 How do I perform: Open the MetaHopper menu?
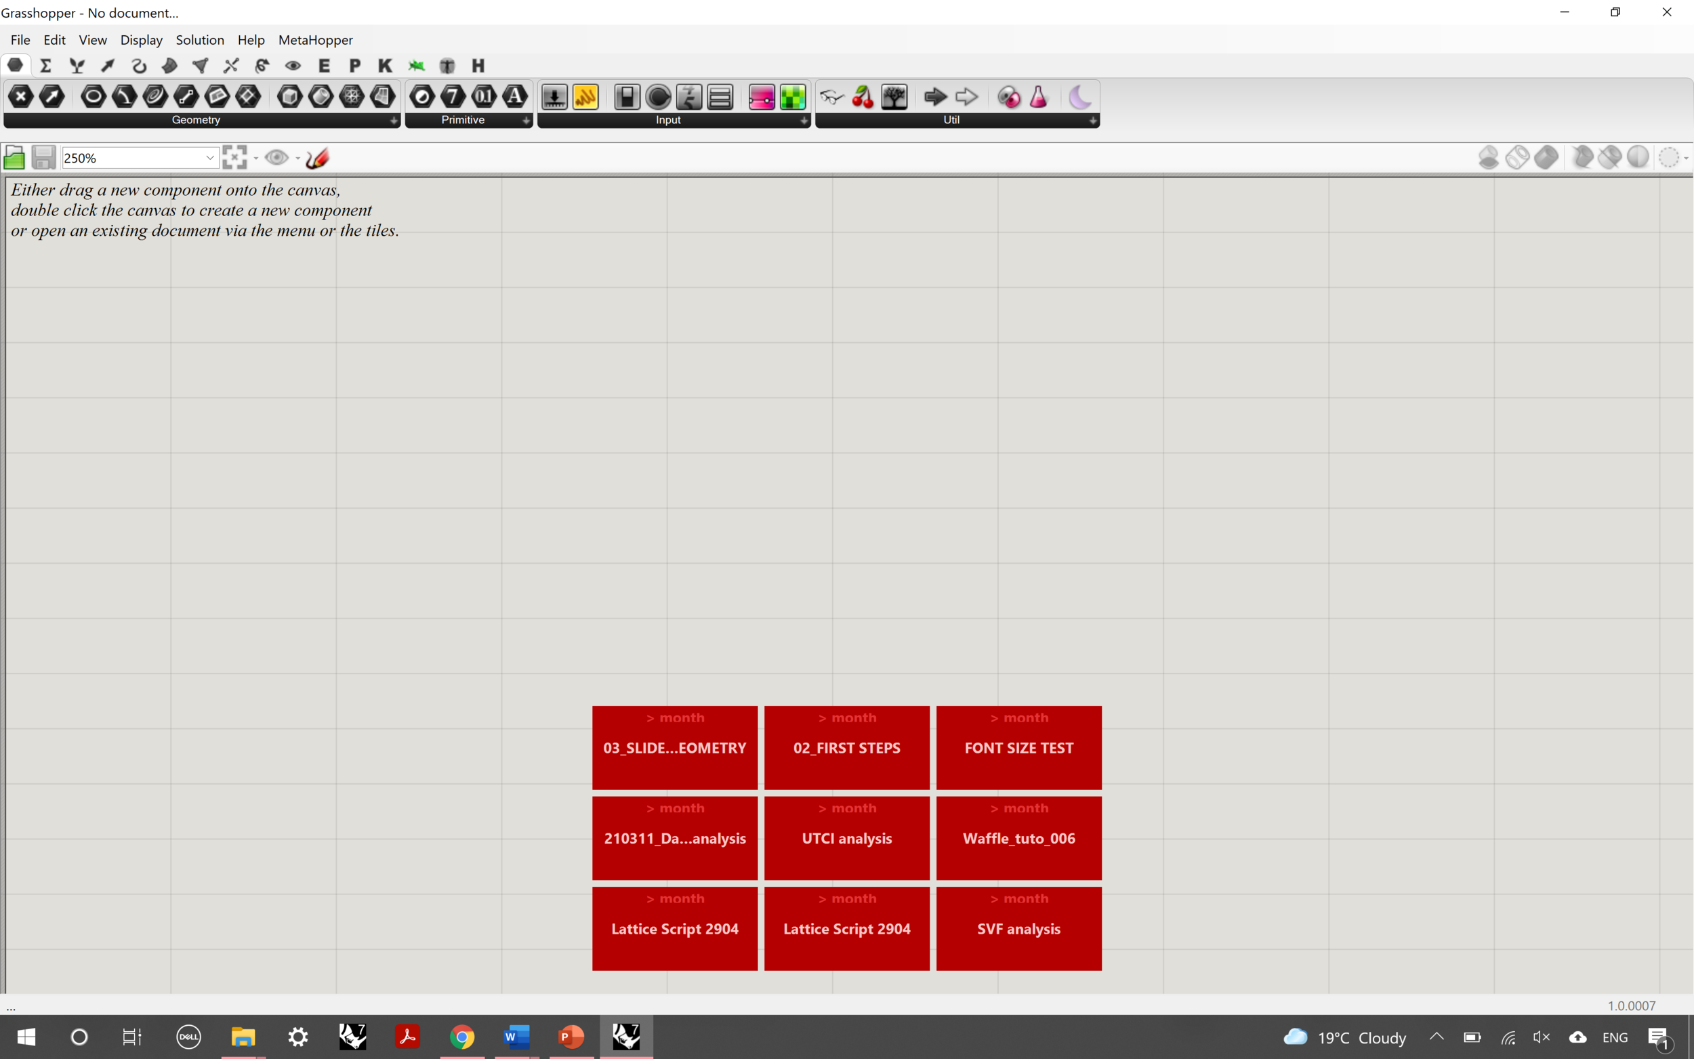(314, 40)
